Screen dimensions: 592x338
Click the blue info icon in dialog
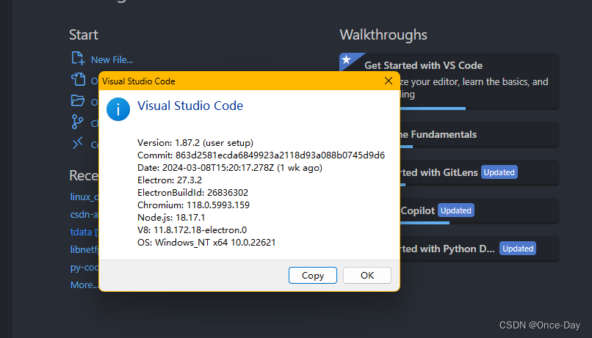tap(118, 109)
